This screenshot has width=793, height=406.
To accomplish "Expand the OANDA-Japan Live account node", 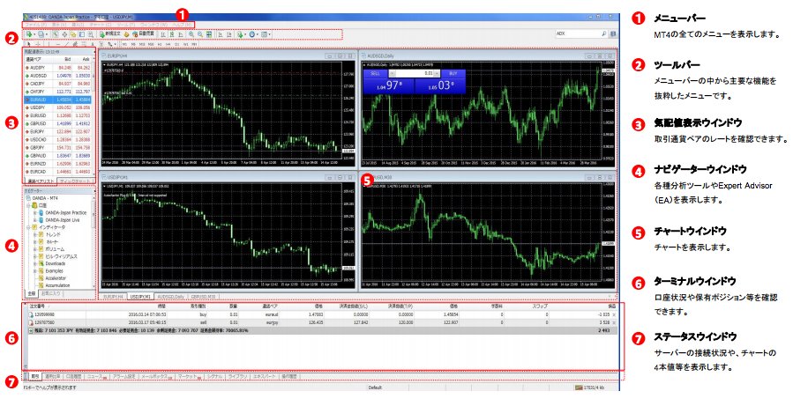I will pyautogui.click(x=36, y=220).
